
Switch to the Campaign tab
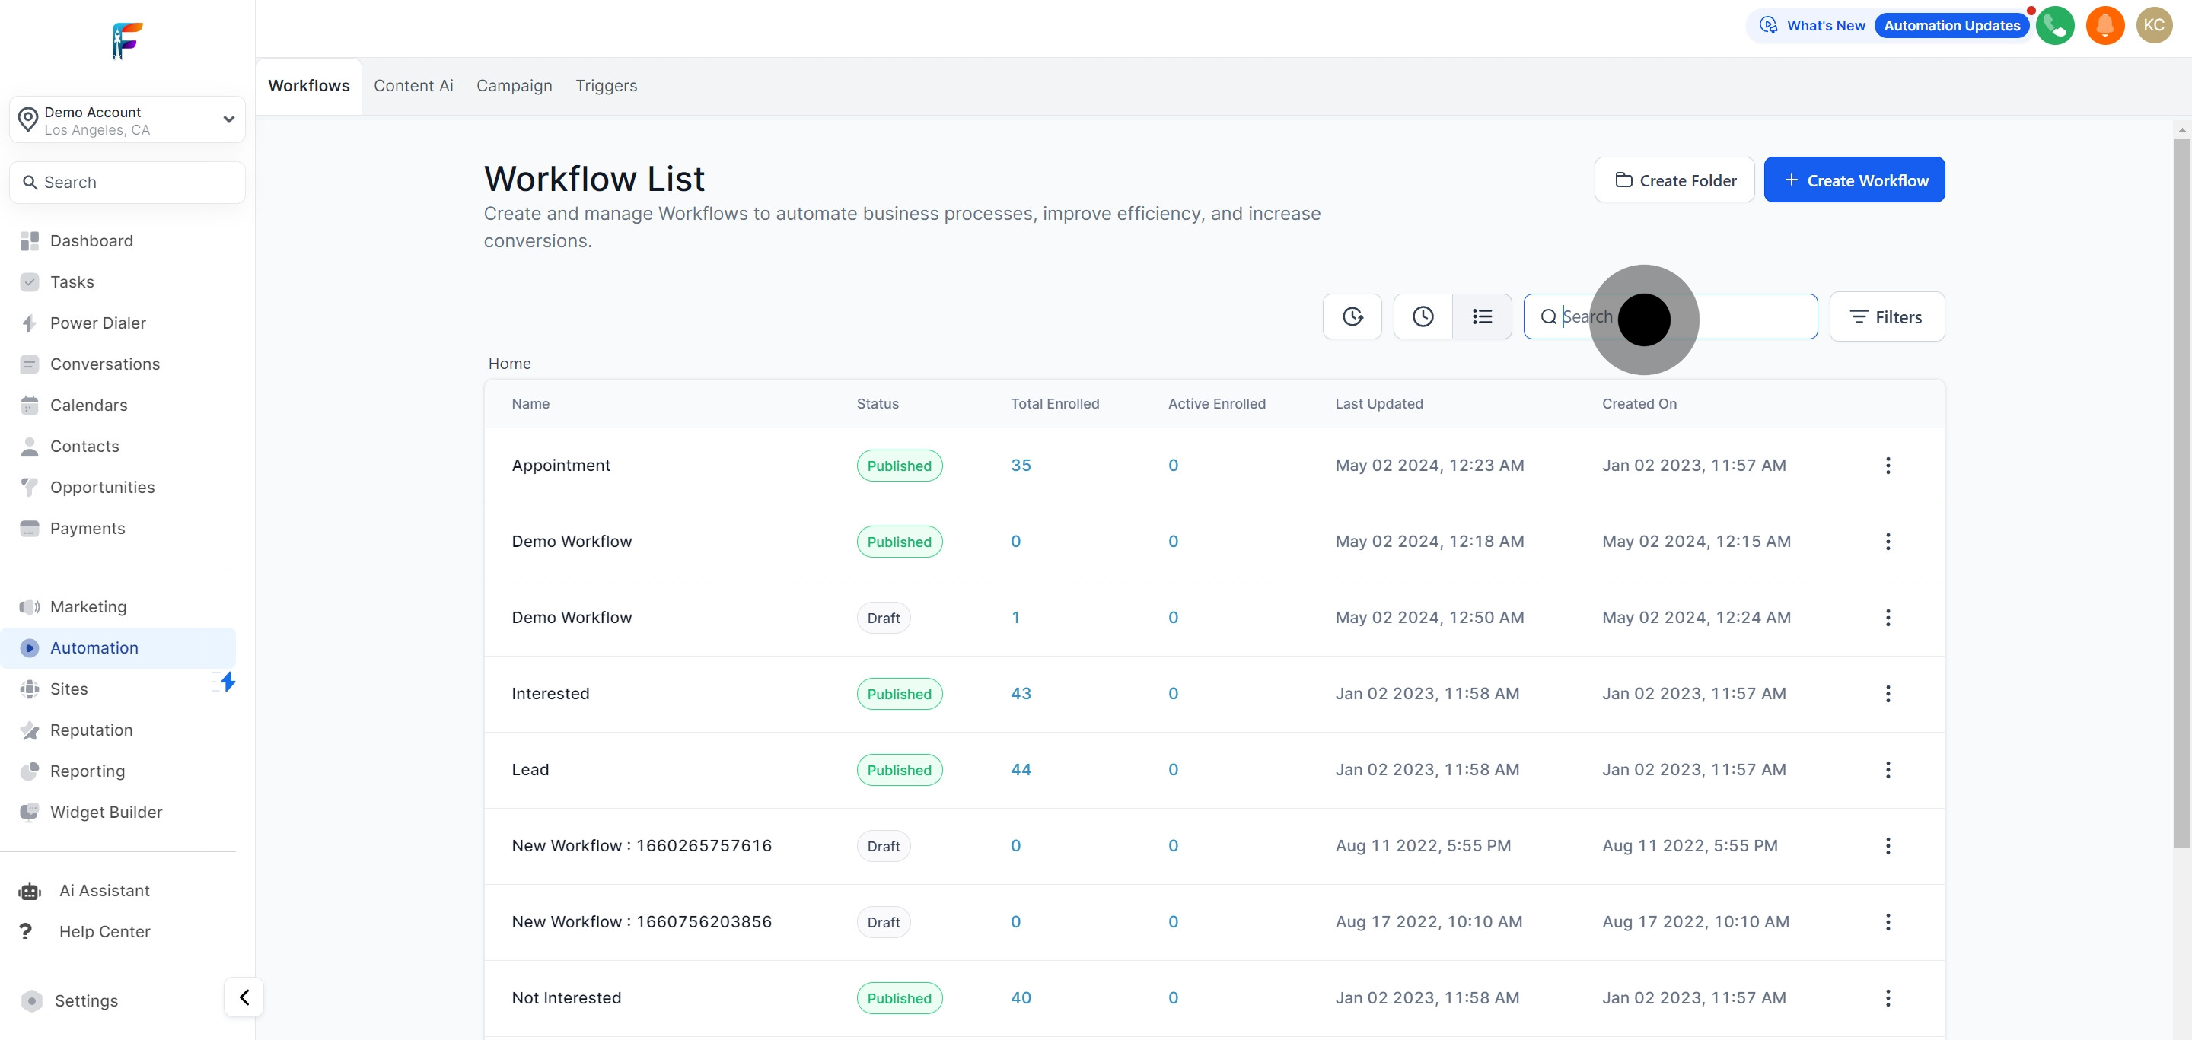point(514,86)
